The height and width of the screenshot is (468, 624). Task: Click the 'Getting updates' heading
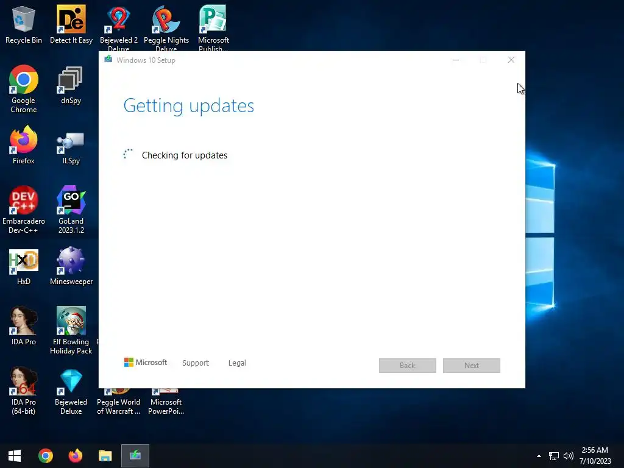tap(189, 106)
